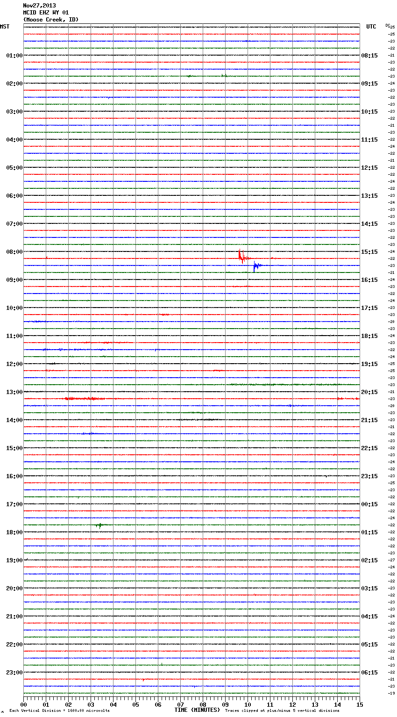Click the (Moose Creek, ID) station name
397x717 pixels.
click(x=51, y=20)
